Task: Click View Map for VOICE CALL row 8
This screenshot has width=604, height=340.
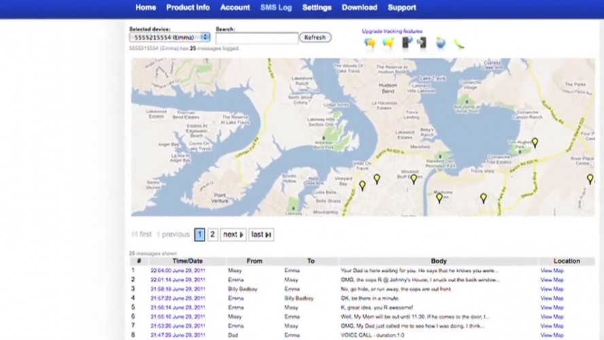Action: click(552, 335)
